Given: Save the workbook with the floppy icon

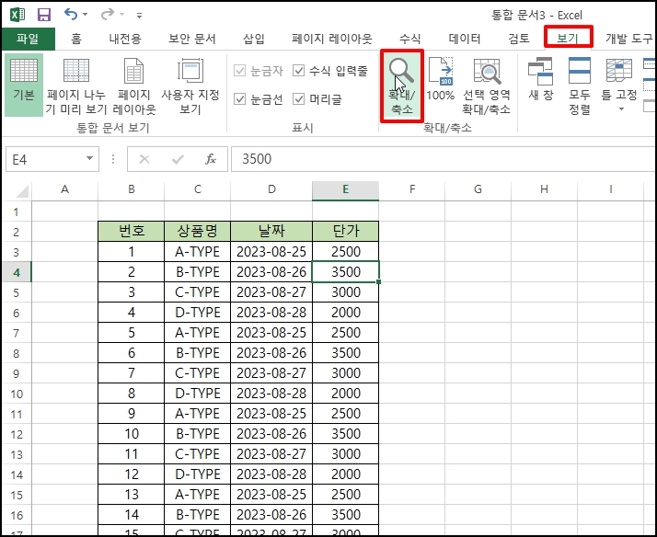Looking at the screenshot, I should point(44,15).
